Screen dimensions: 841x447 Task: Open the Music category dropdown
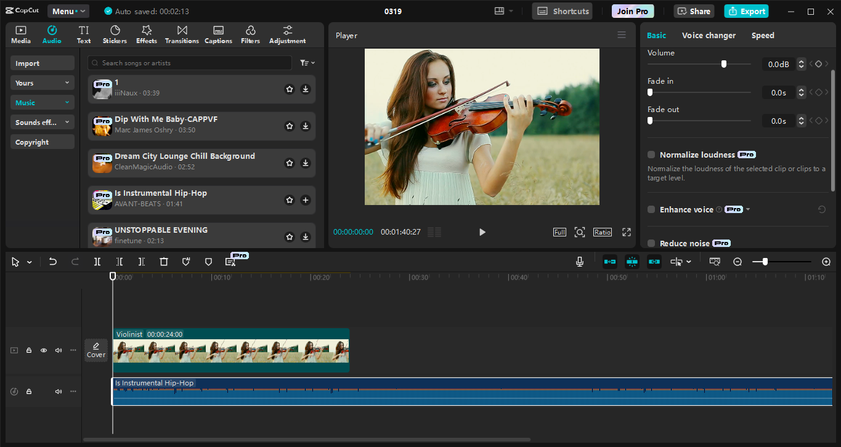pyautogui.click(x=42, y=102)
